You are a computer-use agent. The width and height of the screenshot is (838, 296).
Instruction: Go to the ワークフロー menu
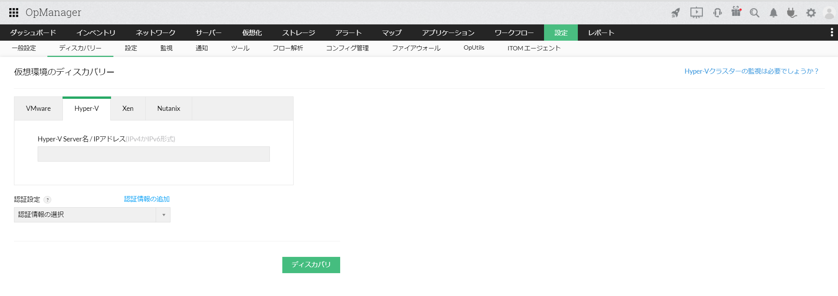pos(514,33)
